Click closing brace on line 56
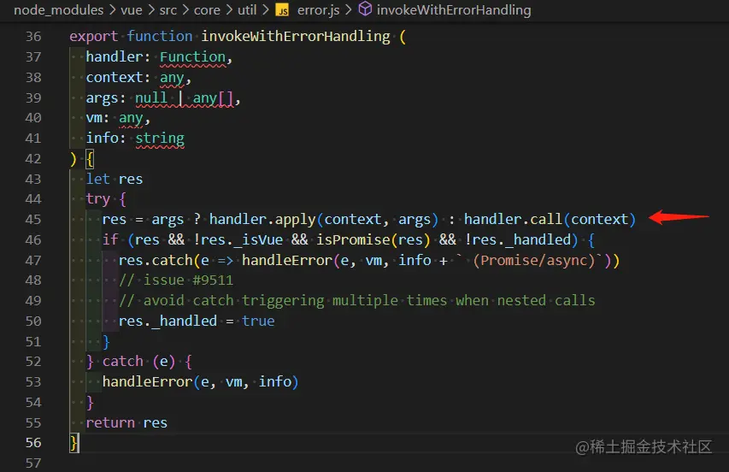The height and width of the screenshot is (472, 729). (x=73, y=442)
